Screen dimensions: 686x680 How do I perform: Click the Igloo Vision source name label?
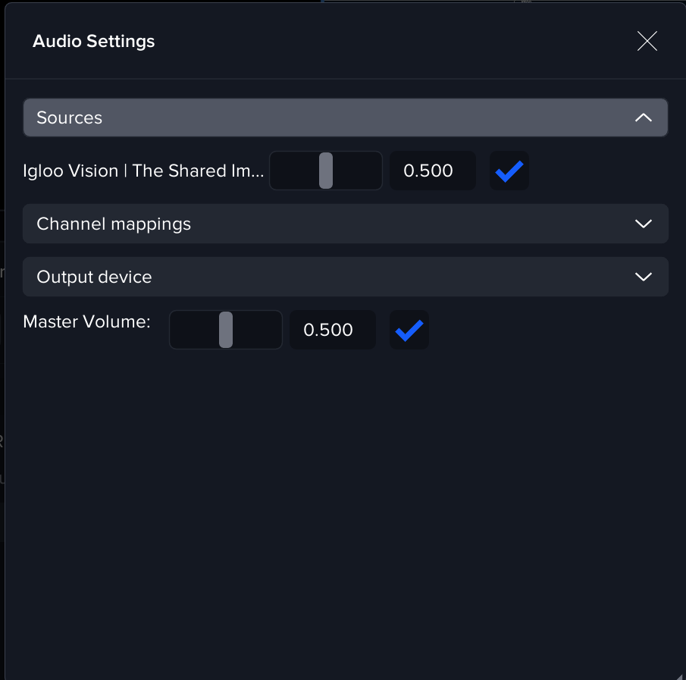point(144,171)
